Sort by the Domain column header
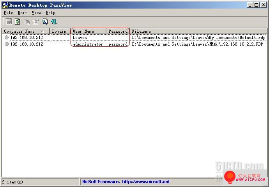 tap(60, 31)
